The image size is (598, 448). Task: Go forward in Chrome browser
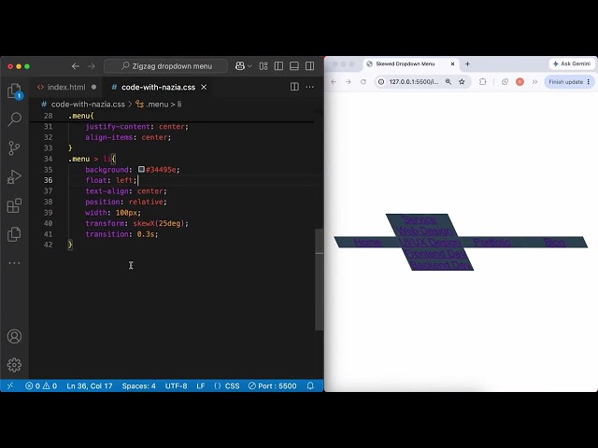point(349,82)
